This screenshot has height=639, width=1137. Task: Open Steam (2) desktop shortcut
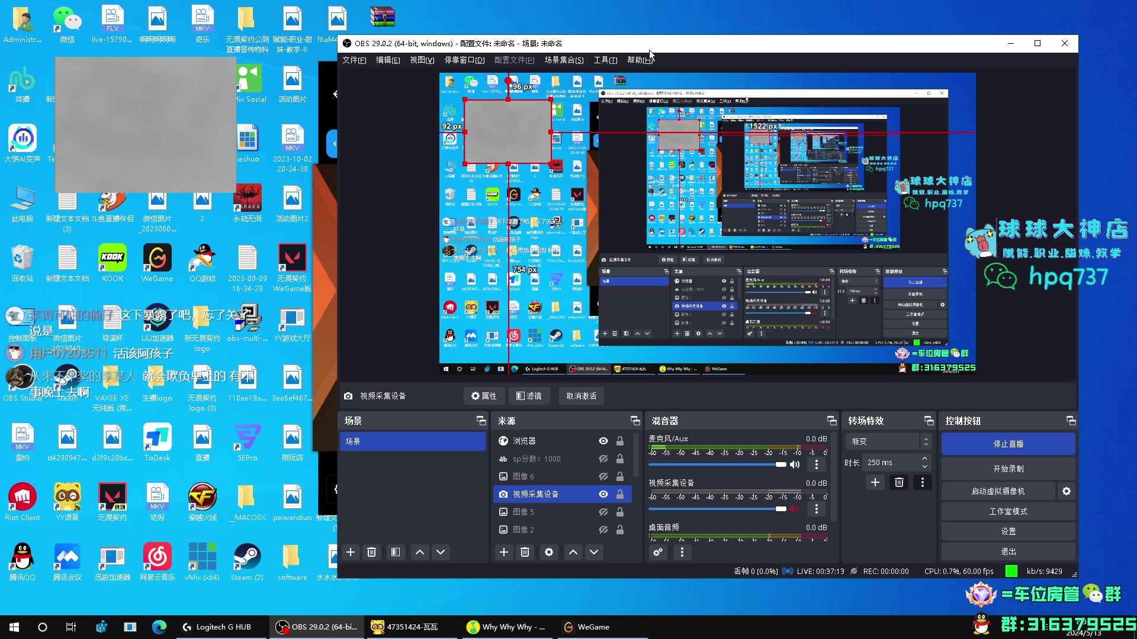point(247,562)
